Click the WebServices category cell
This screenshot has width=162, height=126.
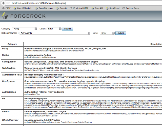(12, 69)
